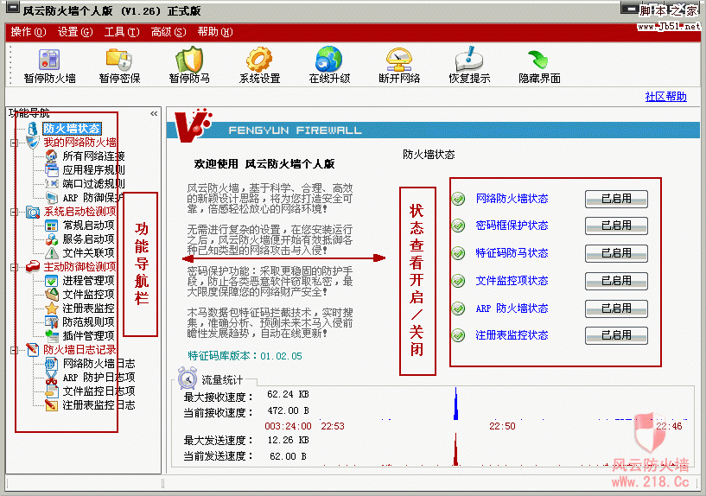
Task: Open the 工具(T) menu
Action: pos(122,32)
